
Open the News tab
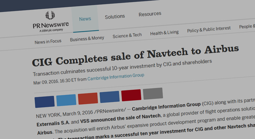point(85,19)
